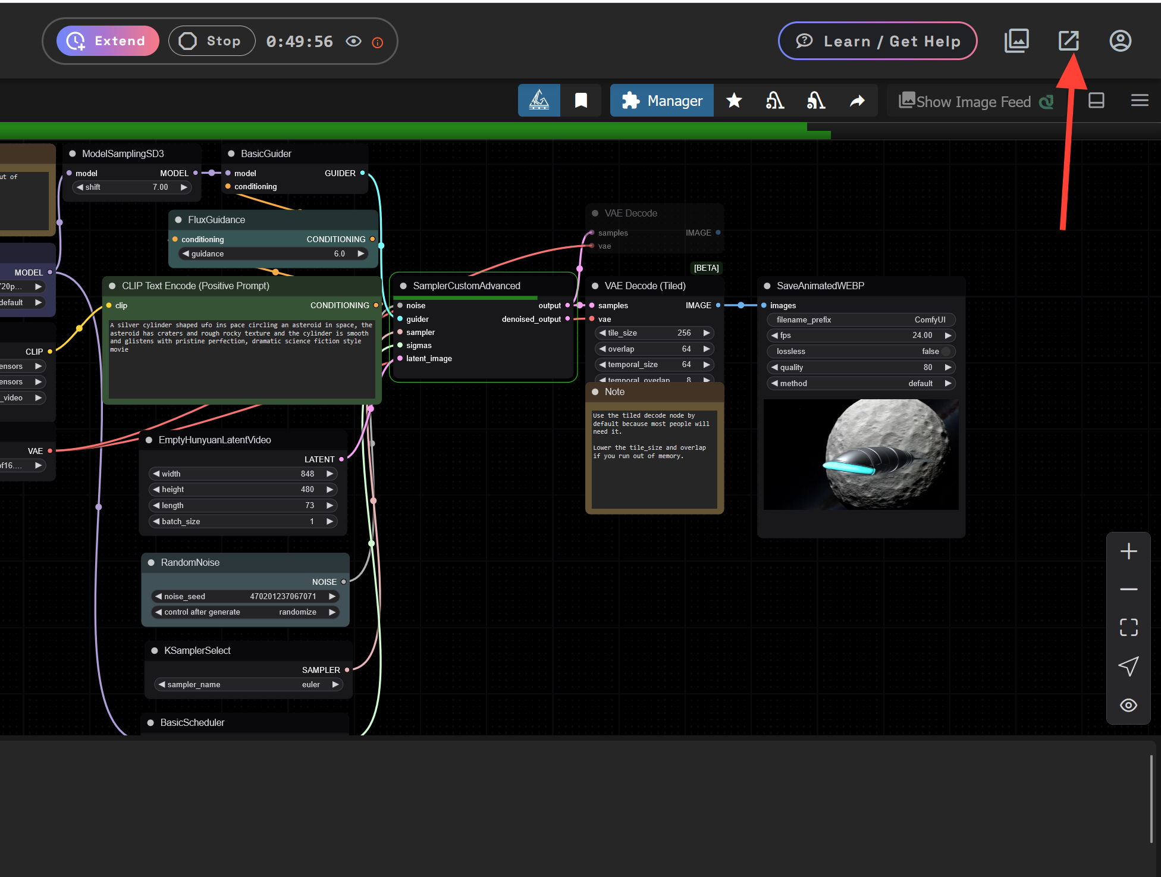Viewport: 1161px width, 877px height.
Task: Click the star favorites icon in toolbar
Action: (735, 101)
